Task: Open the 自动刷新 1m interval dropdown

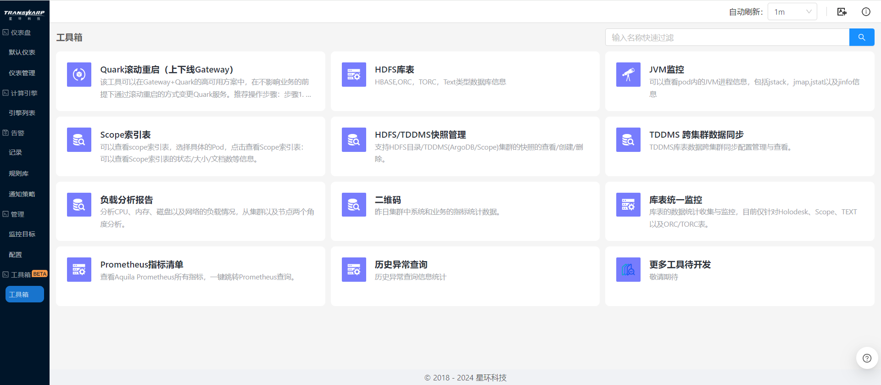Action: [792, 12]
